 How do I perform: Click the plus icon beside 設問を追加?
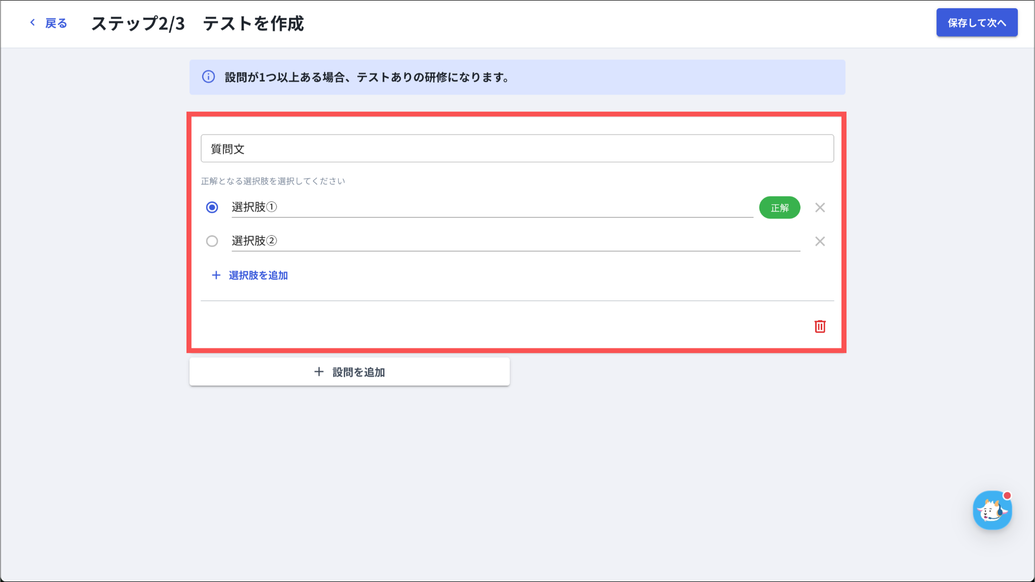tap(319, 372)
